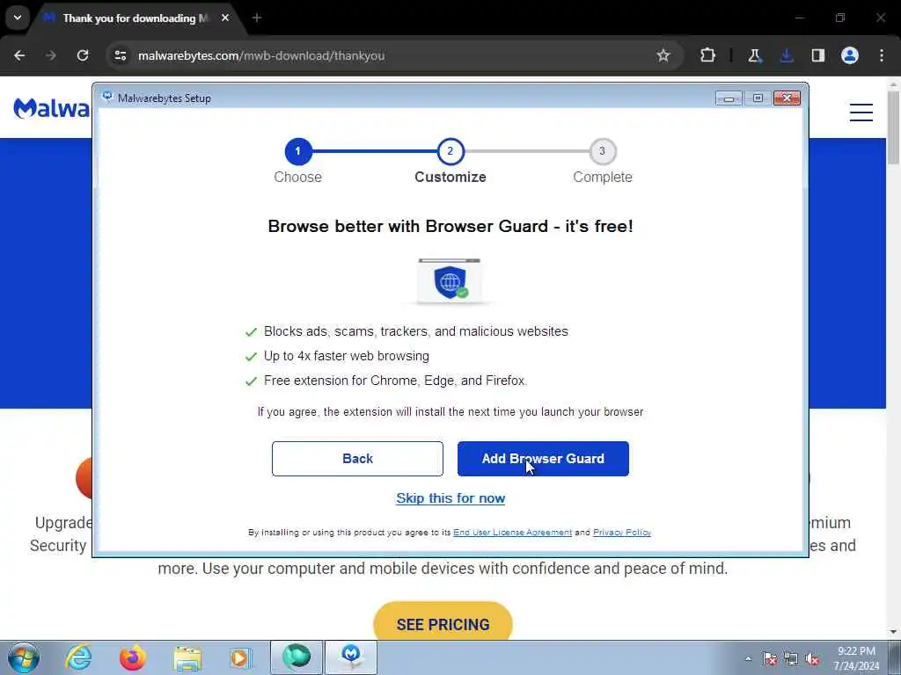The image size is (901, 675).
Task: Open Action Center flag icon
Action: click(x=769, y=658)
